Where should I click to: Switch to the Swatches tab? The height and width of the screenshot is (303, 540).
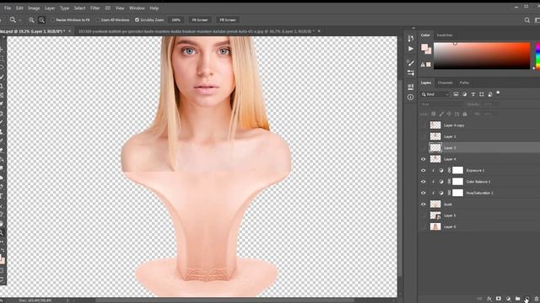point(445,35)
